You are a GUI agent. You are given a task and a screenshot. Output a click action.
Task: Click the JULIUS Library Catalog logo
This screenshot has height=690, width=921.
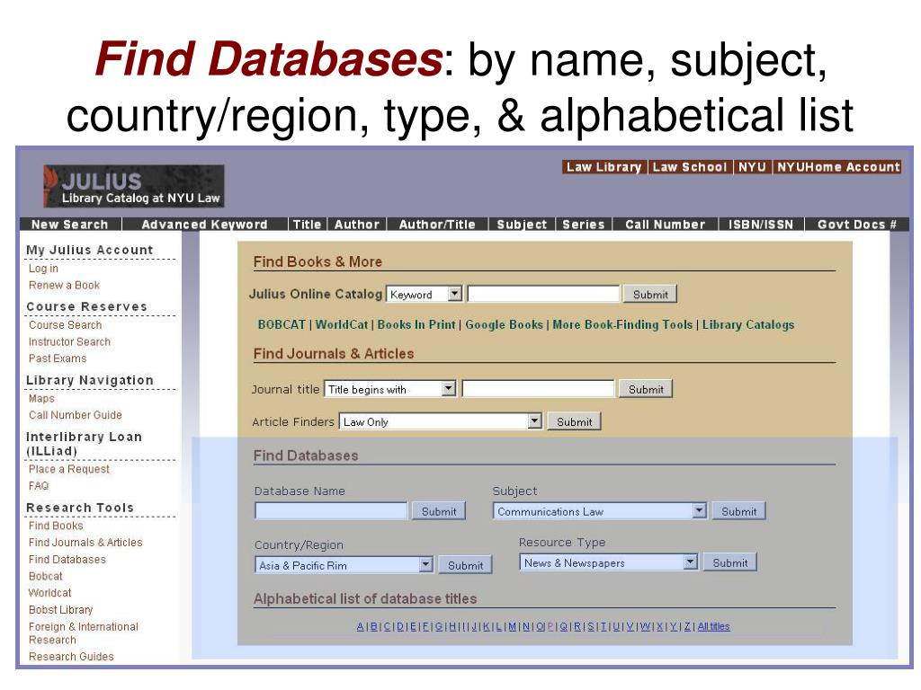(133, 186)
